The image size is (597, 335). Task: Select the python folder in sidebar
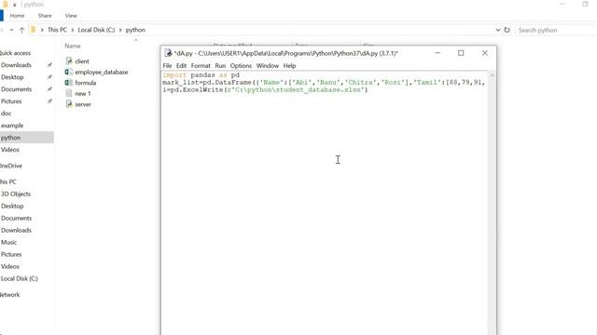pos(10,138)
